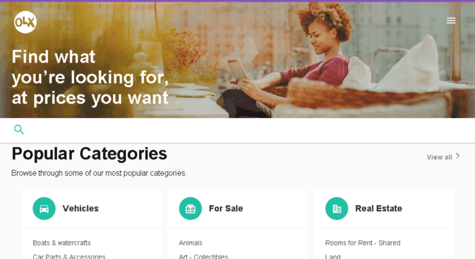Viewport: 475px width, 259px height.
Task: Browse Rooms for Rent - Shared
Action: (x=363, y=243)
